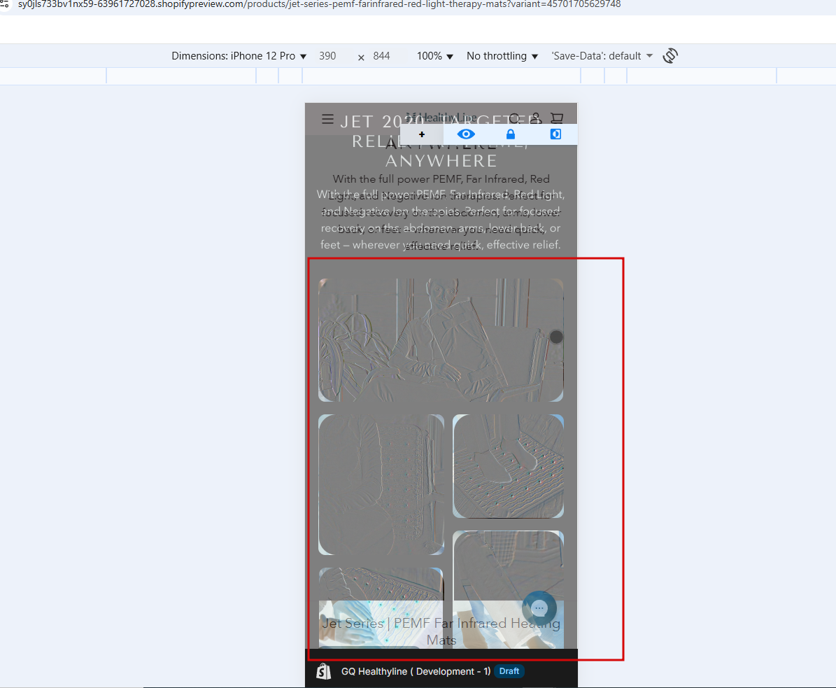Open the shopping cart icon

(557, 118)
